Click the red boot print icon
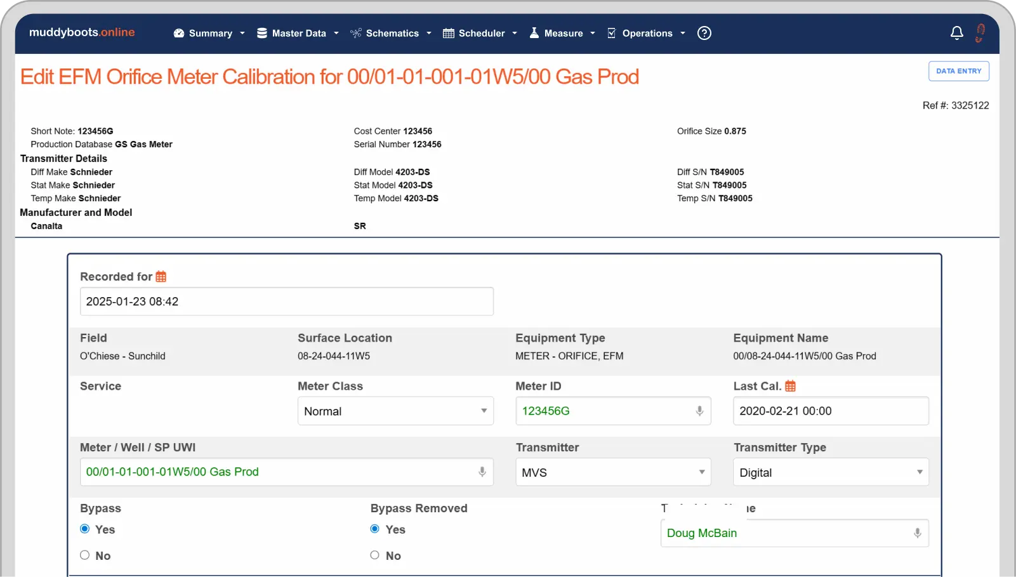This screenshot has height=577, width=1016. click(980, 32)
